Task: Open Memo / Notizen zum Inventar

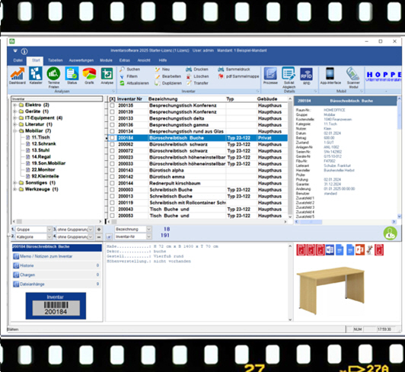Action: tap(56, 256)
